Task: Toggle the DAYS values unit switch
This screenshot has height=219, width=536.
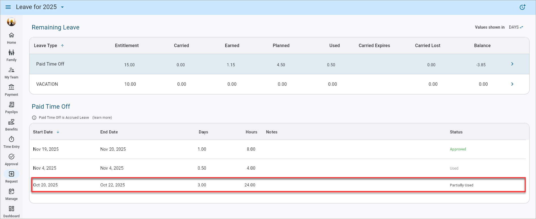Action: coord(516,27)
